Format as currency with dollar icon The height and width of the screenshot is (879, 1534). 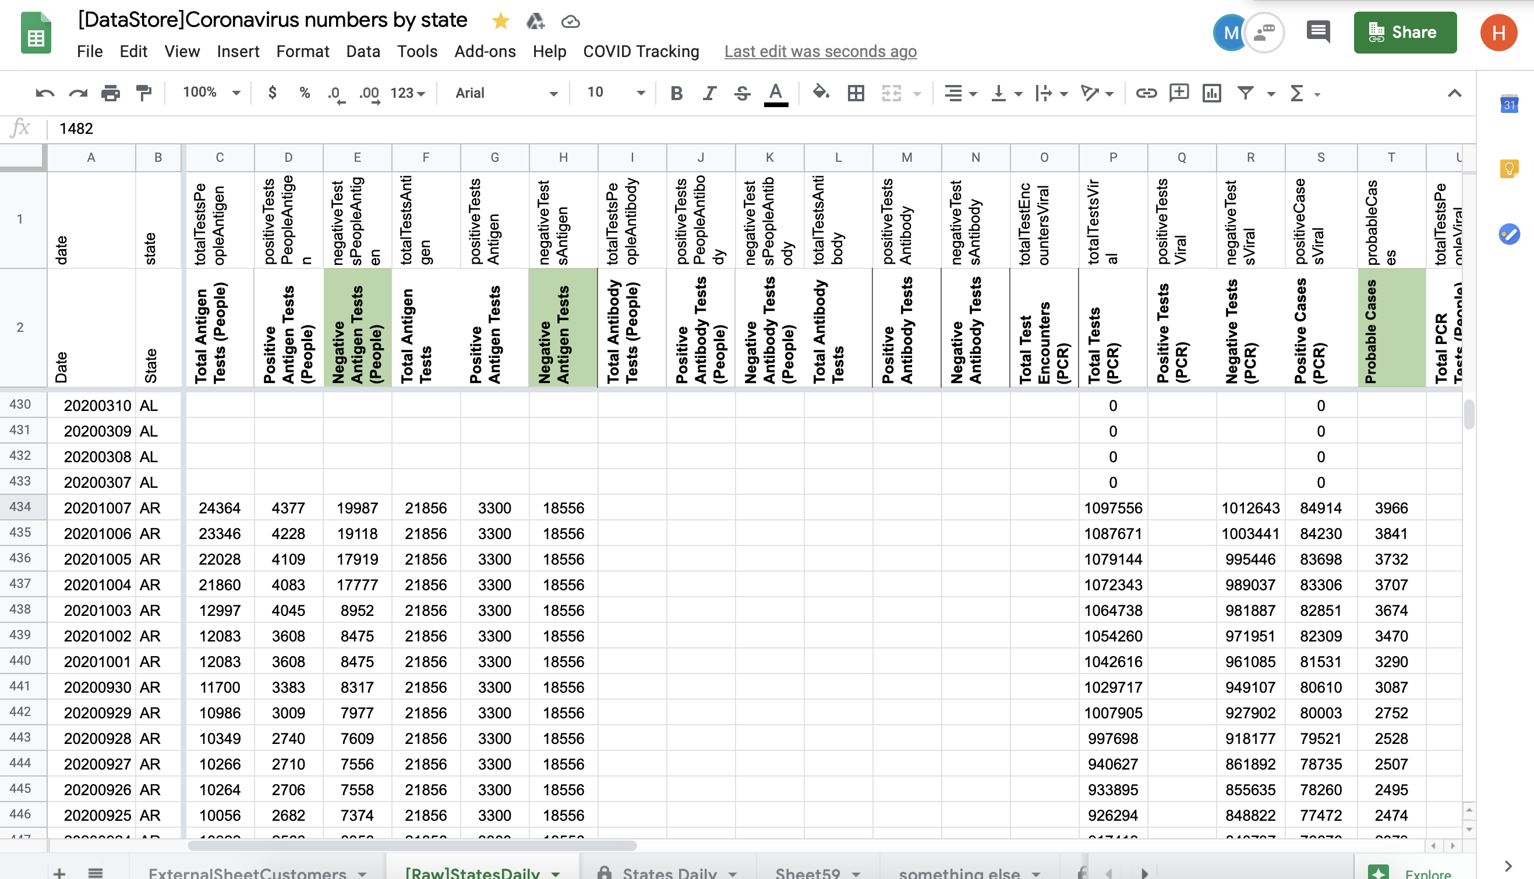[x=273, y=93]
